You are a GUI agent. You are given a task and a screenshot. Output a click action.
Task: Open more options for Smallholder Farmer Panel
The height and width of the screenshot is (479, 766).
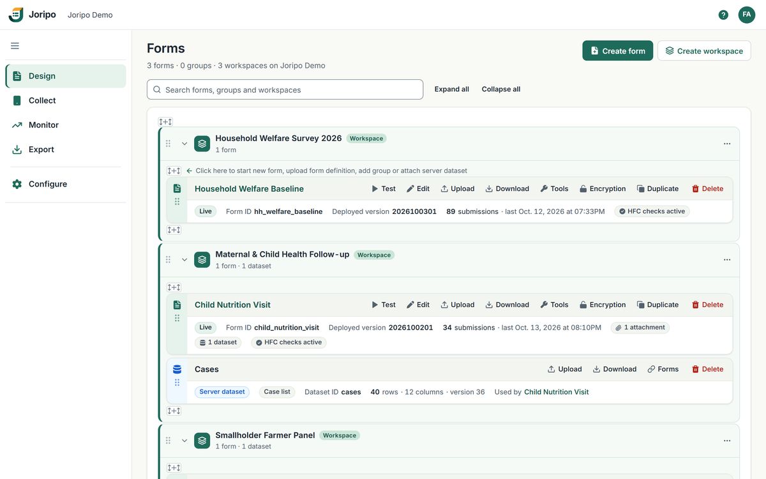(727, 441)
